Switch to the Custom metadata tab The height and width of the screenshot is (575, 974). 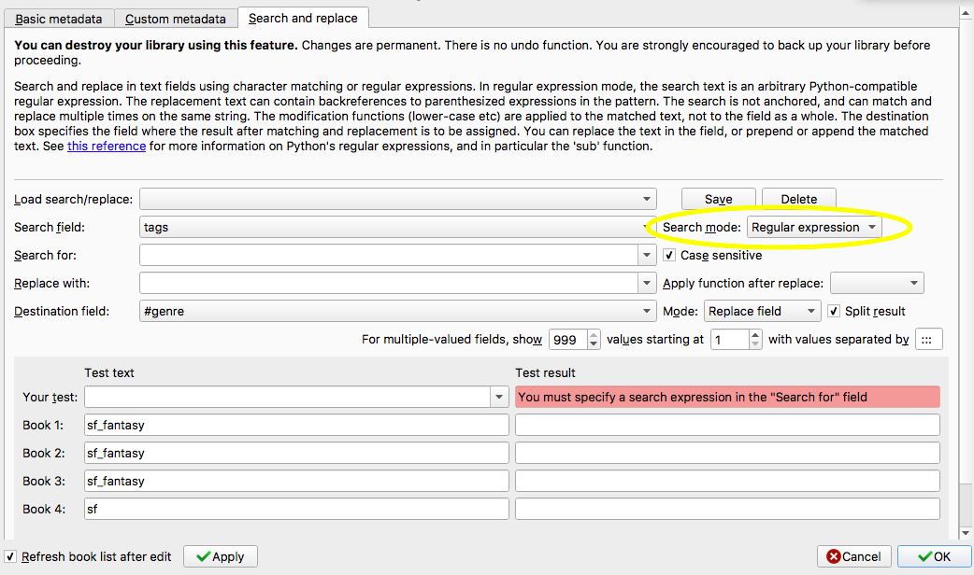point(175,19)
